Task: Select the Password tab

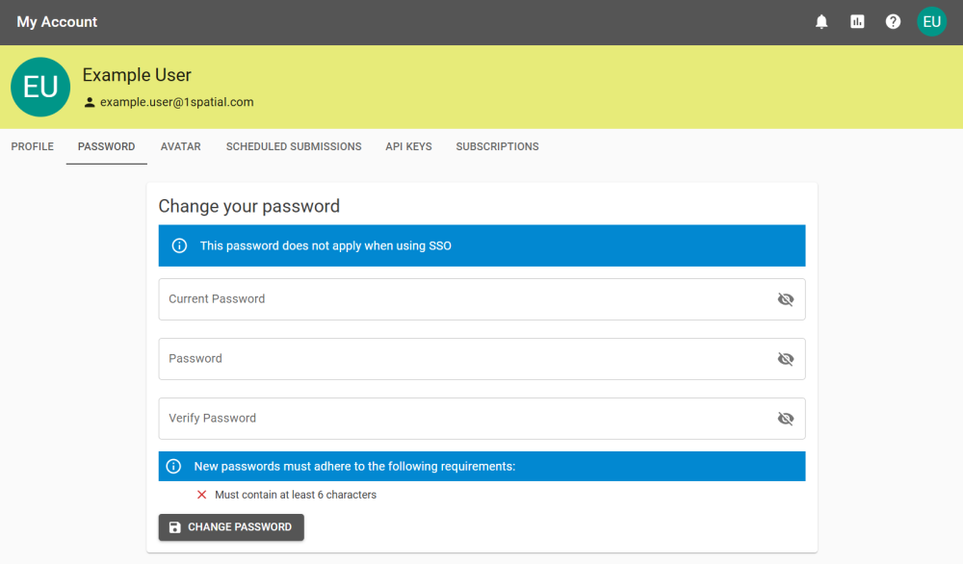Action: coord(106,146)
